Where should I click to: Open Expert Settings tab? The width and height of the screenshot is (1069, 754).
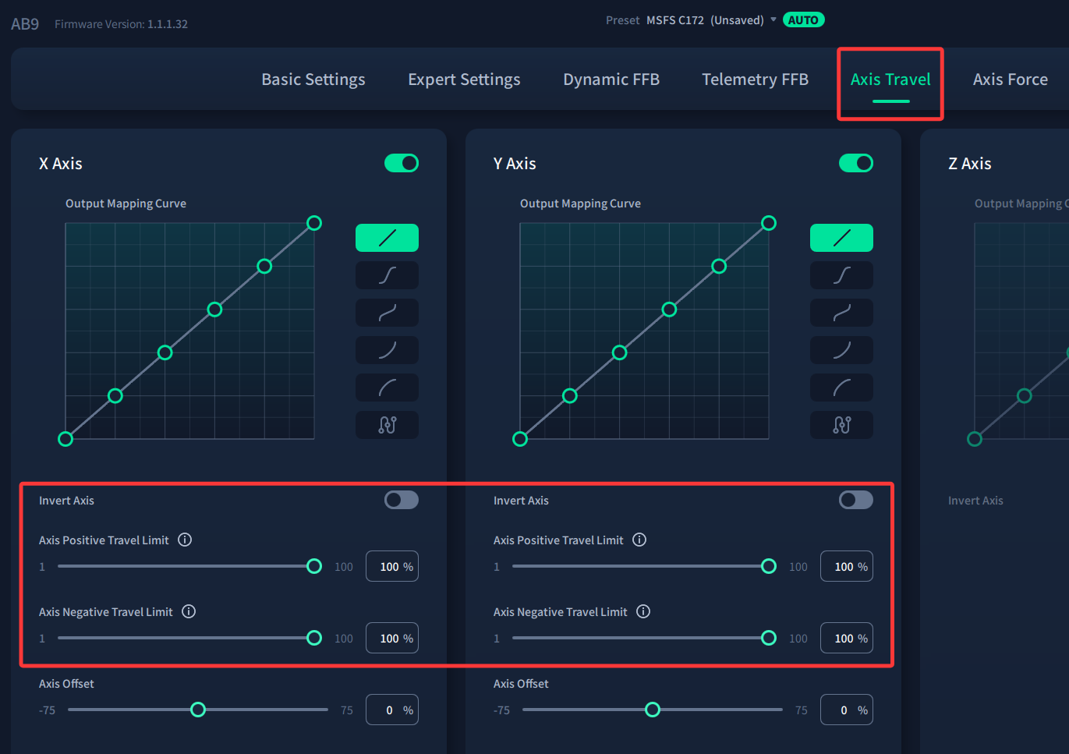coord(464,80)
